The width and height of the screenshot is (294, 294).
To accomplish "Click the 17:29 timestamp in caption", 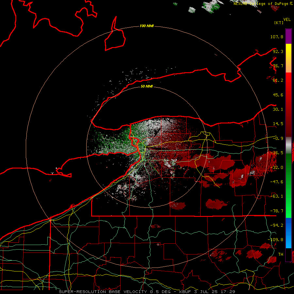I will tap(227, 292).
